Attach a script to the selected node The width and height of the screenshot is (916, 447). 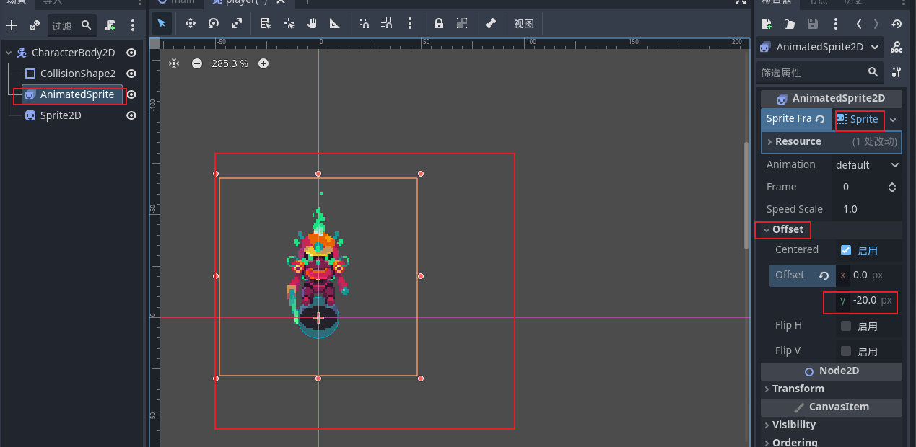tap(110, 25)
